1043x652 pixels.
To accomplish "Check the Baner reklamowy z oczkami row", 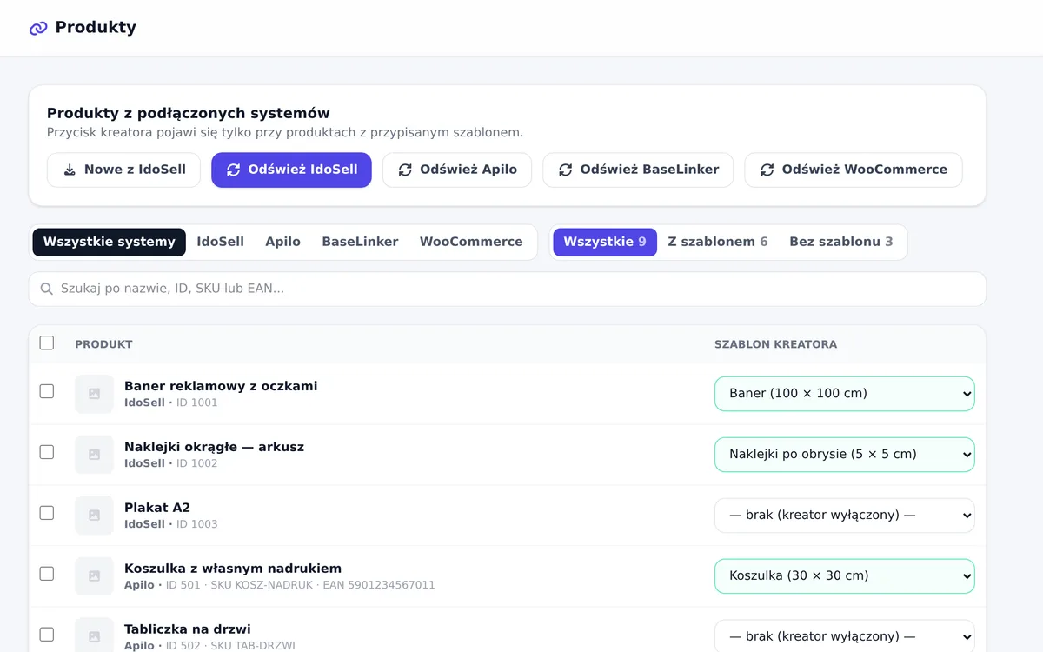I will point(47,391).
